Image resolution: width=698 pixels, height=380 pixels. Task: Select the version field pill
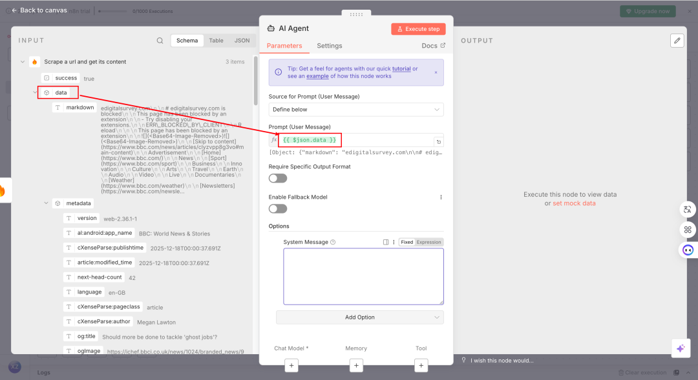tap(81, 218)
